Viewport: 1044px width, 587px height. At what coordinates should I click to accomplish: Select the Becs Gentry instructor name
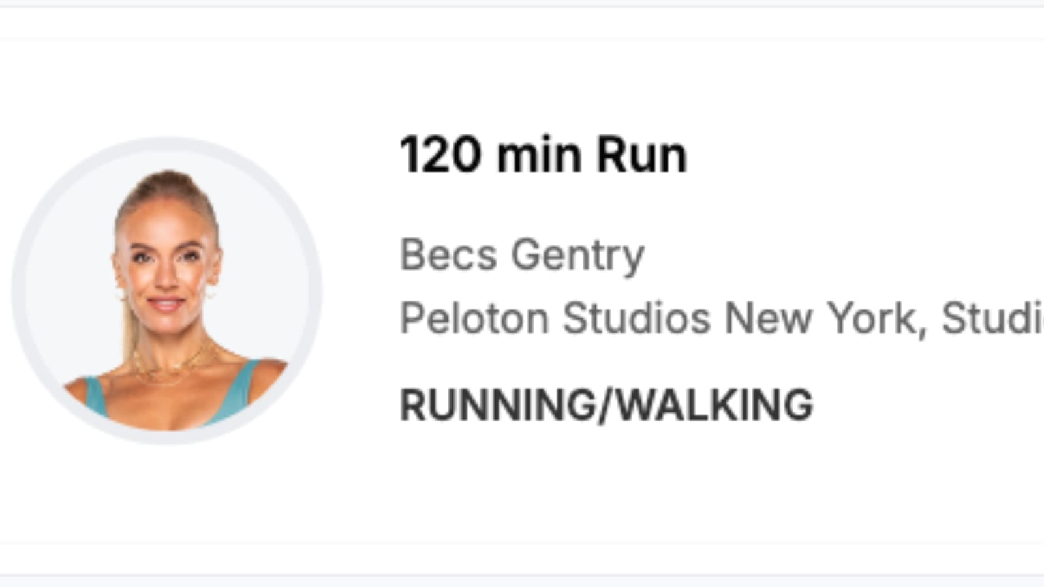[521, 254]
